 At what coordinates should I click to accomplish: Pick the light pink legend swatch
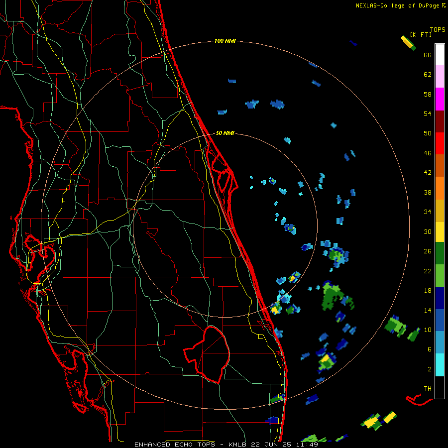pos(440,77)
